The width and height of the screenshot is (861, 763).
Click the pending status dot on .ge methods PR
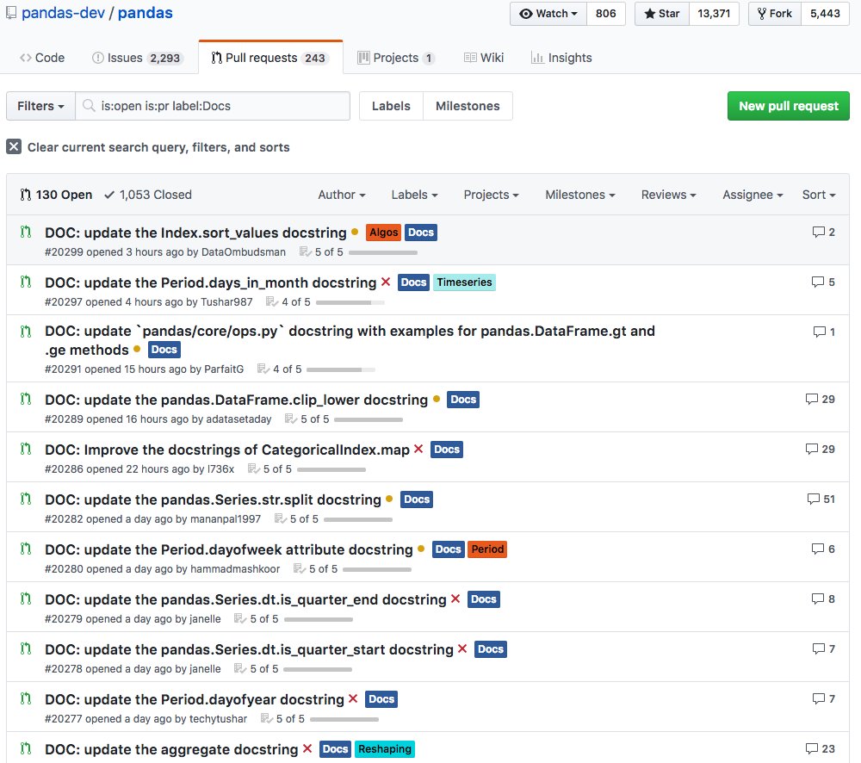137,349
